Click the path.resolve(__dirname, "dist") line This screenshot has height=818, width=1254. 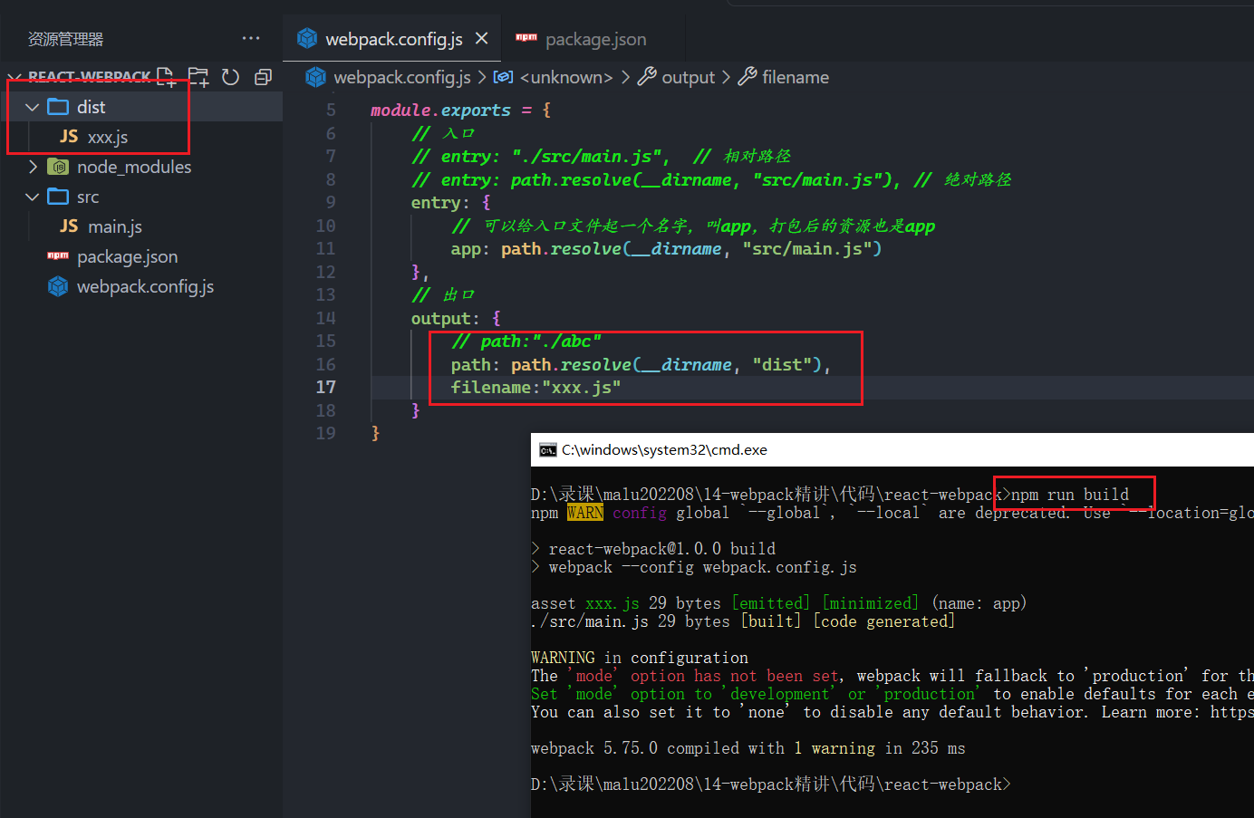click(641, 364)
